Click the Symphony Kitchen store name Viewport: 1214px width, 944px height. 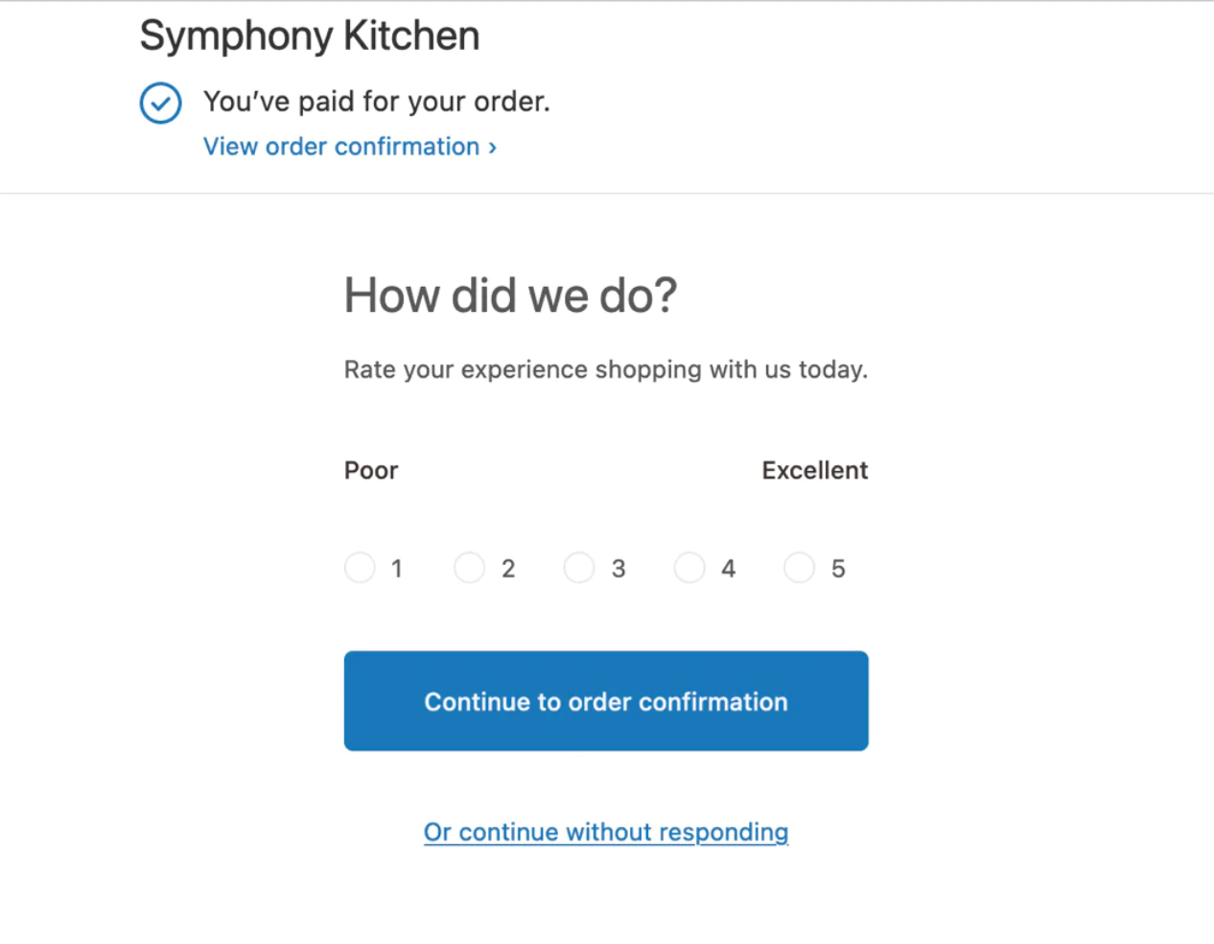[x=309, y=36]
